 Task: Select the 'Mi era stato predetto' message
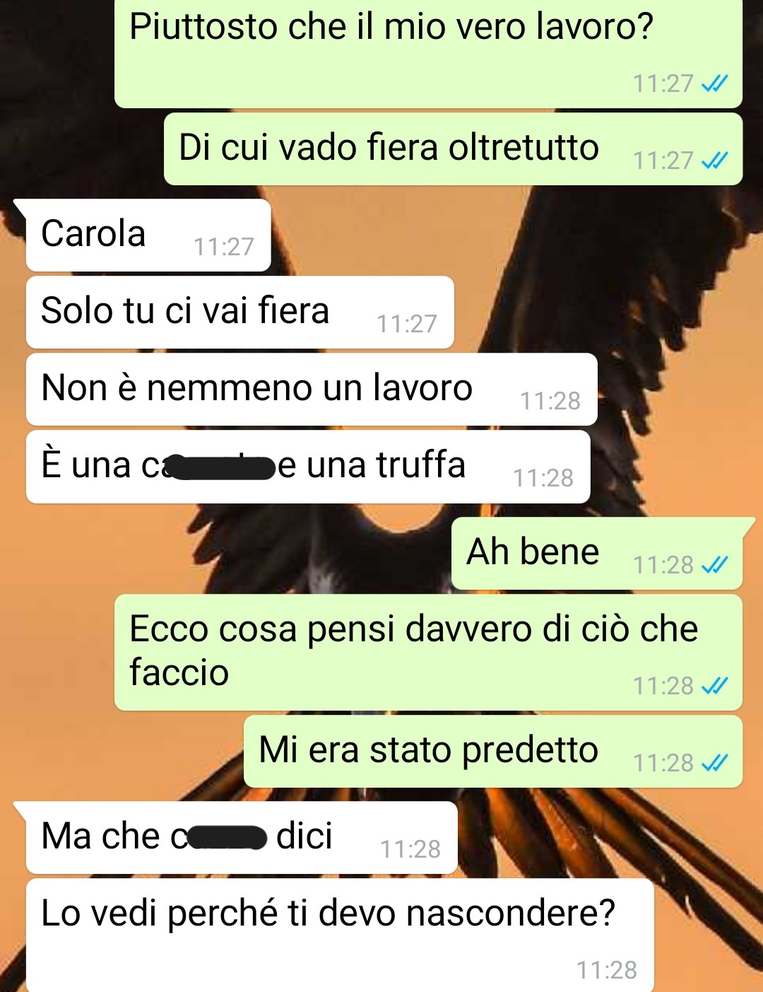click(493, 752)
